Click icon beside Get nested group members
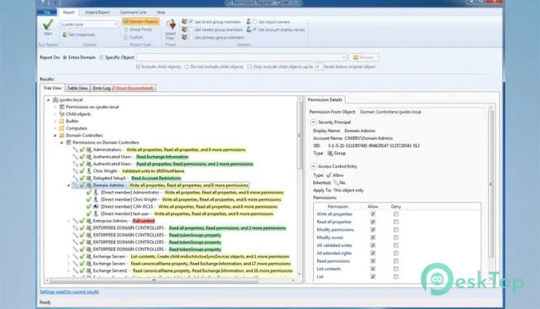The image size is (540, 309). pyautogui.click(x=184, y=29)
